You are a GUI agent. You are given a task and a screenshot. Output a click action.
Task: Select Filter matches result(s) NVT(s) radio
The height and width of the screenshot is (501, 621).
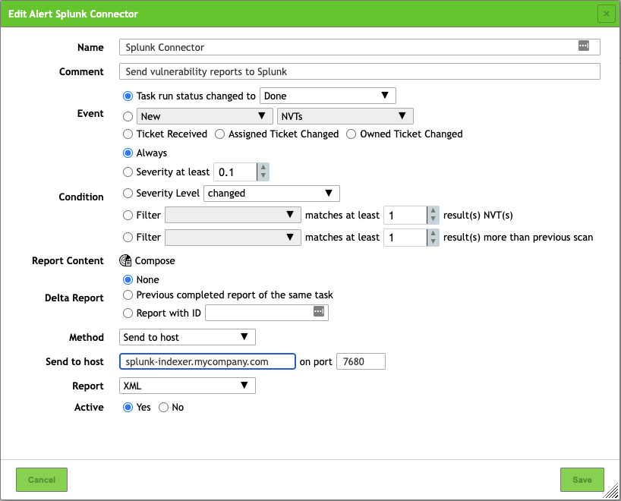click(x=128, y=215)
